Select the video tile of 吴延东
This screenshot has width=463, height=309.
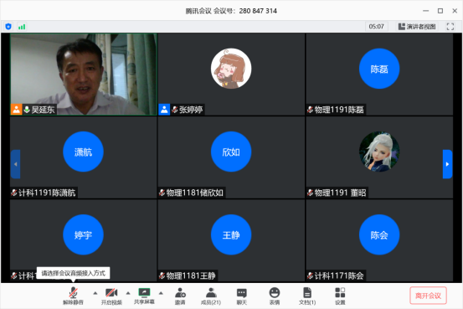[x=84, y=75]
